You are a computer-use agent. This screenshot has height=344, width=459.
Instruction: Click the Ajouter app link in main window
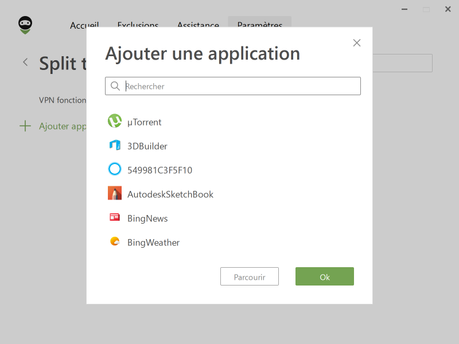[63, 126]
